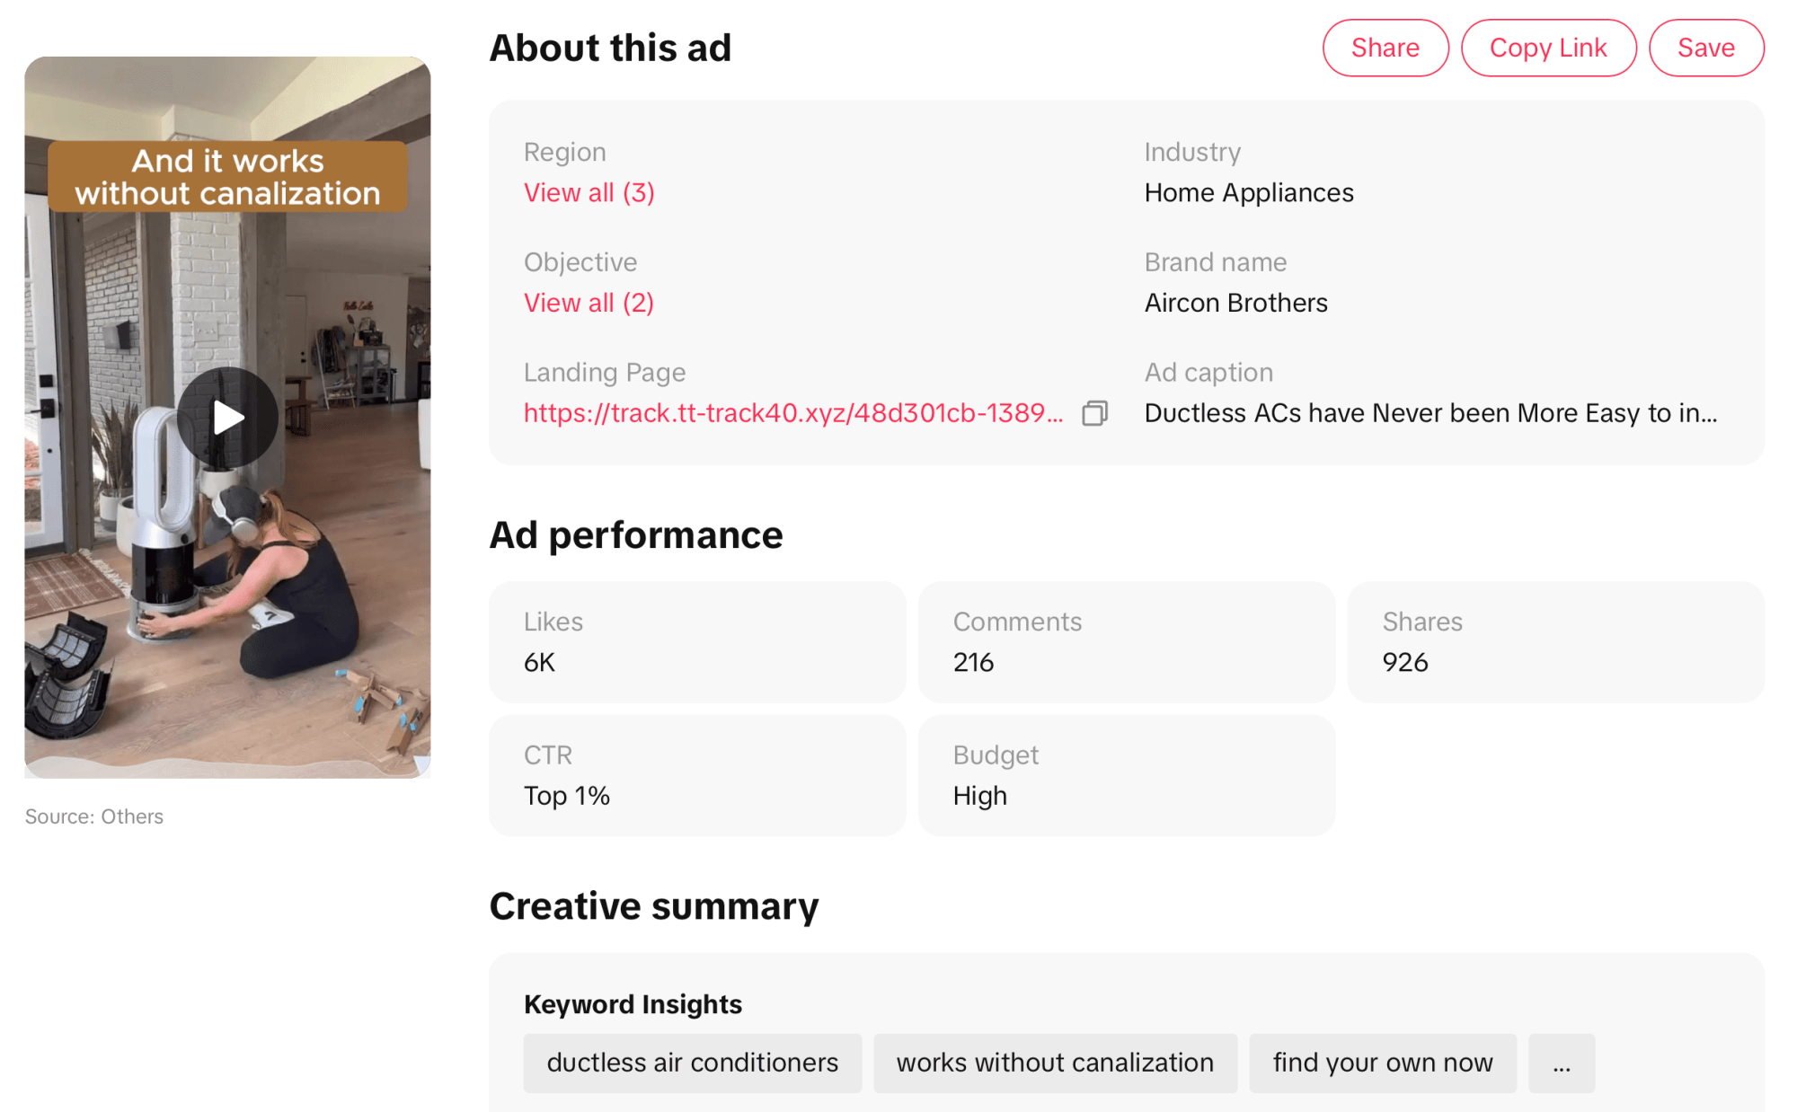Click the Aircon Brothers brand name

pos(1236,303)
